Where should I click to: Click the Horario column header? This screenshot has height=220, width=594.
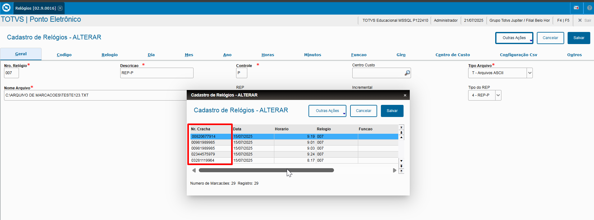coord(295,129)
